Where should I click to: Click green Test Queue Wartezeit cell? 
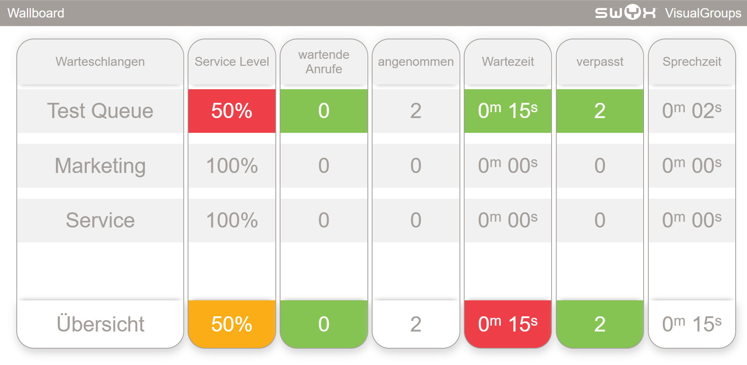(x=508, y=111)
